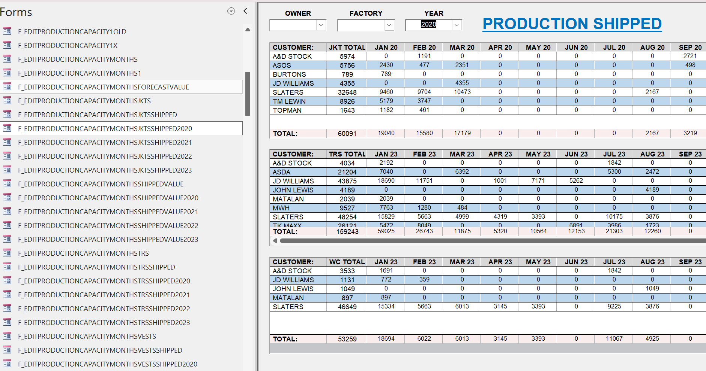706x371 pixels.
Task: Click the form icon beside F_EDITPRODUCTIONCAPACITY1OLD
Action: click(7, 31)
